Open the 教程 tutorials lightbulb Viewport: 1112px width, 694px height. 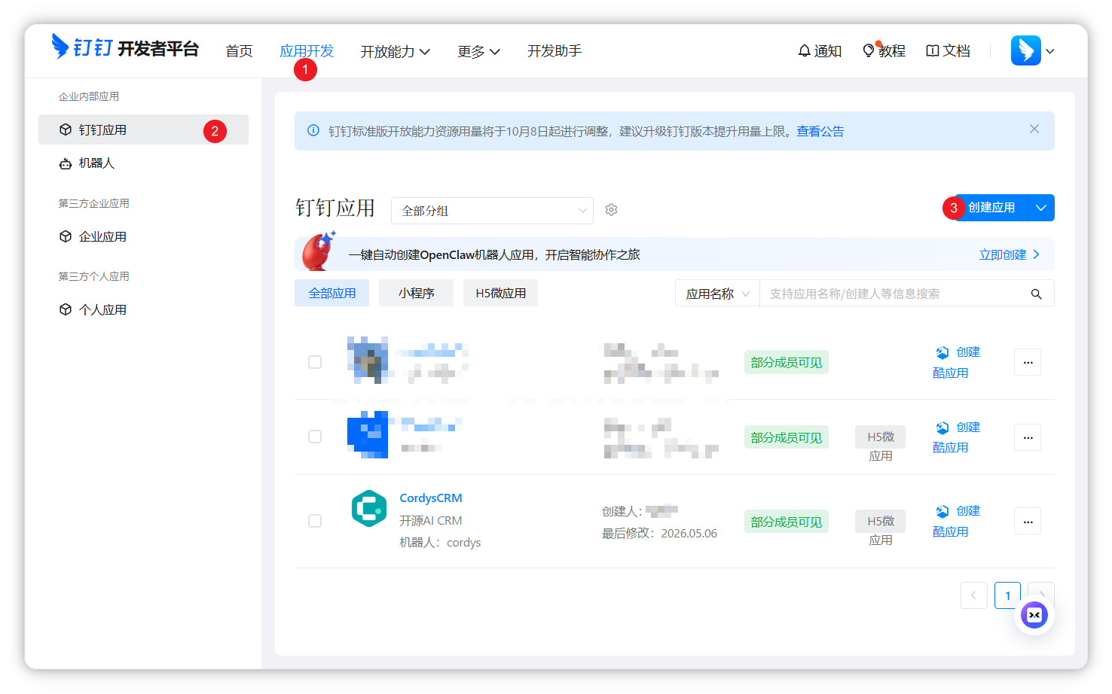884,50
